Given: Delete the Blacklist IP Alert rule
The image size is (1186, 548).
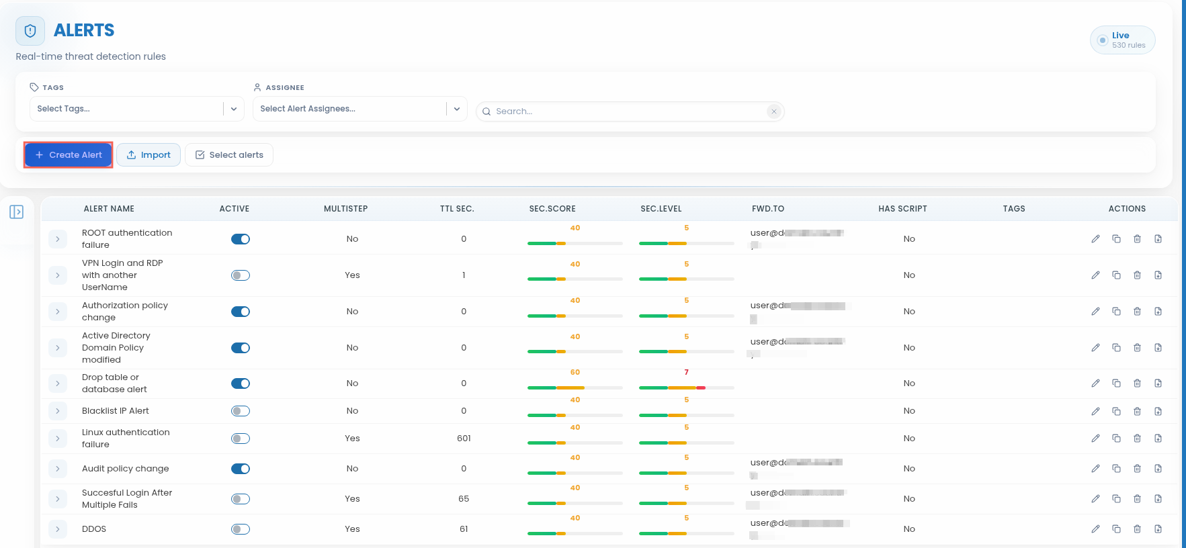Looking at the screenshot, I should 1137,411.
